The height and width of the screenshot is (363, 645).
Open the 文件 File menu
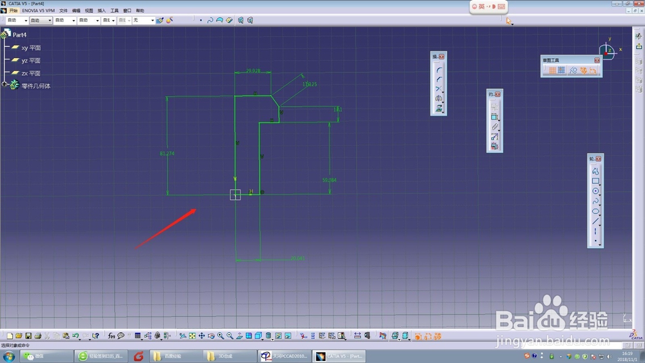pos(63,11)
